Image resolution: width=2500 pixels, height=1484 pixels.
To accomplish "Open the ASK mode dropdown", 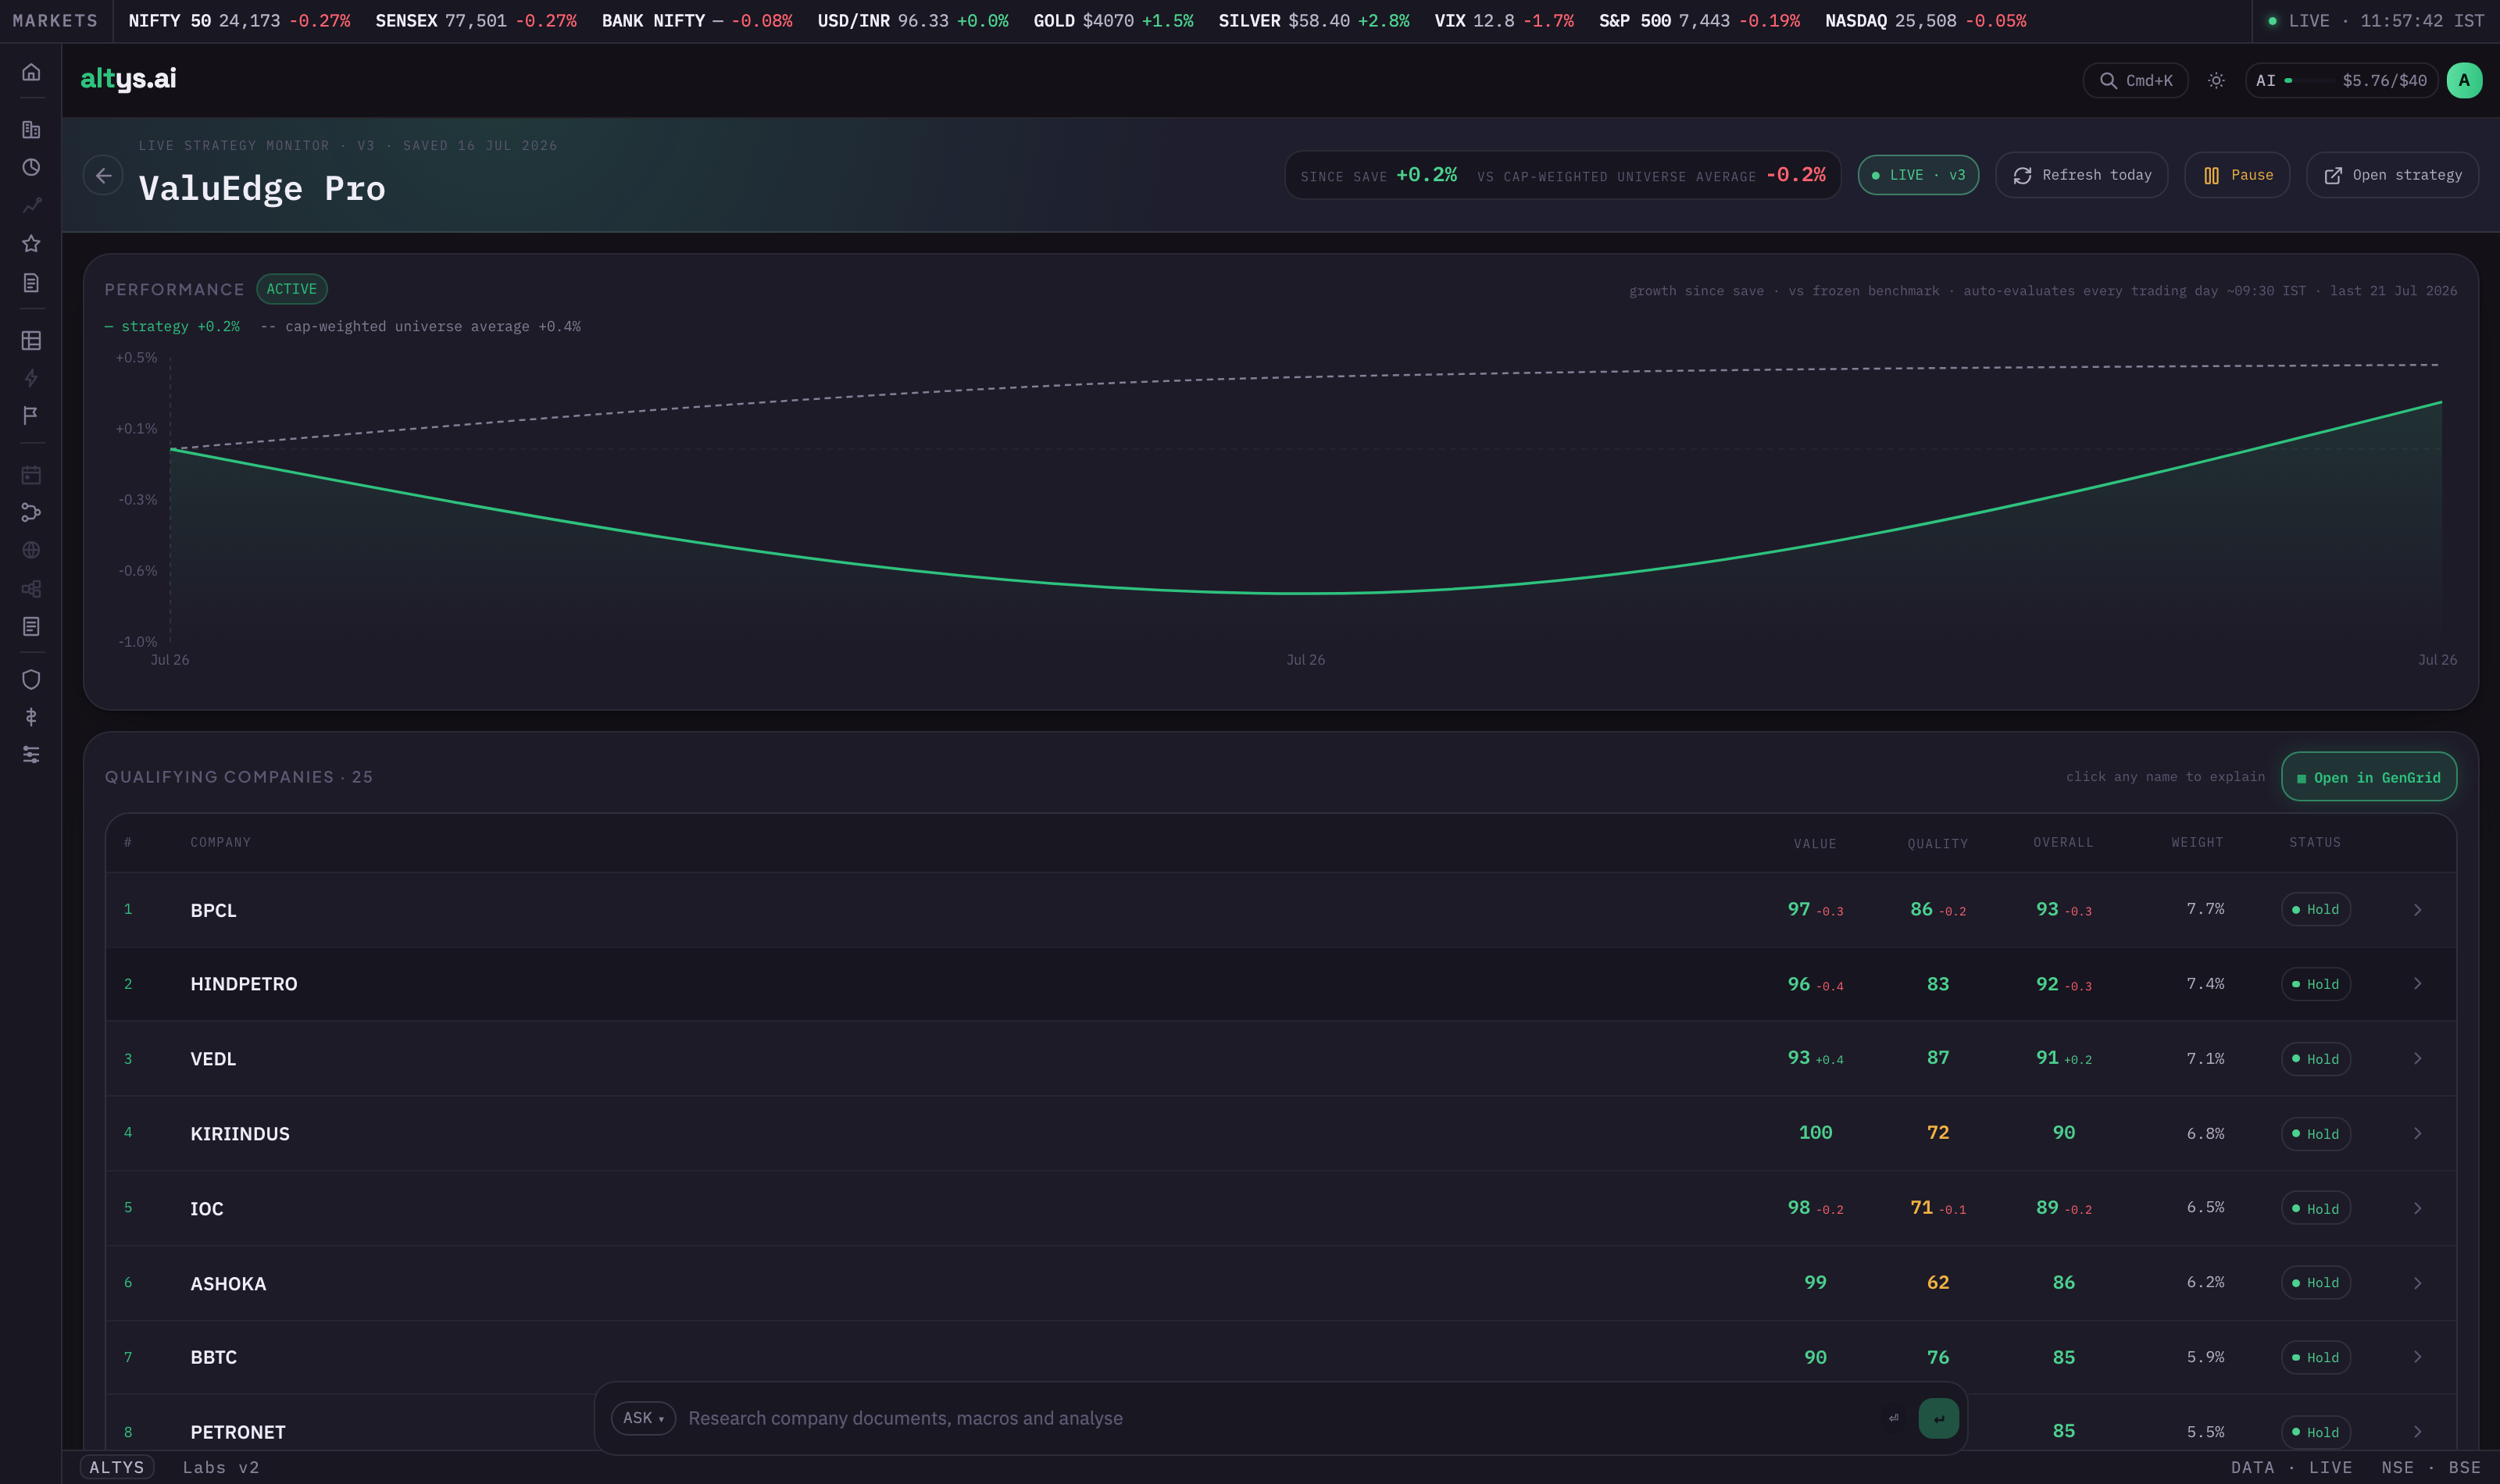I will 643,1418.
